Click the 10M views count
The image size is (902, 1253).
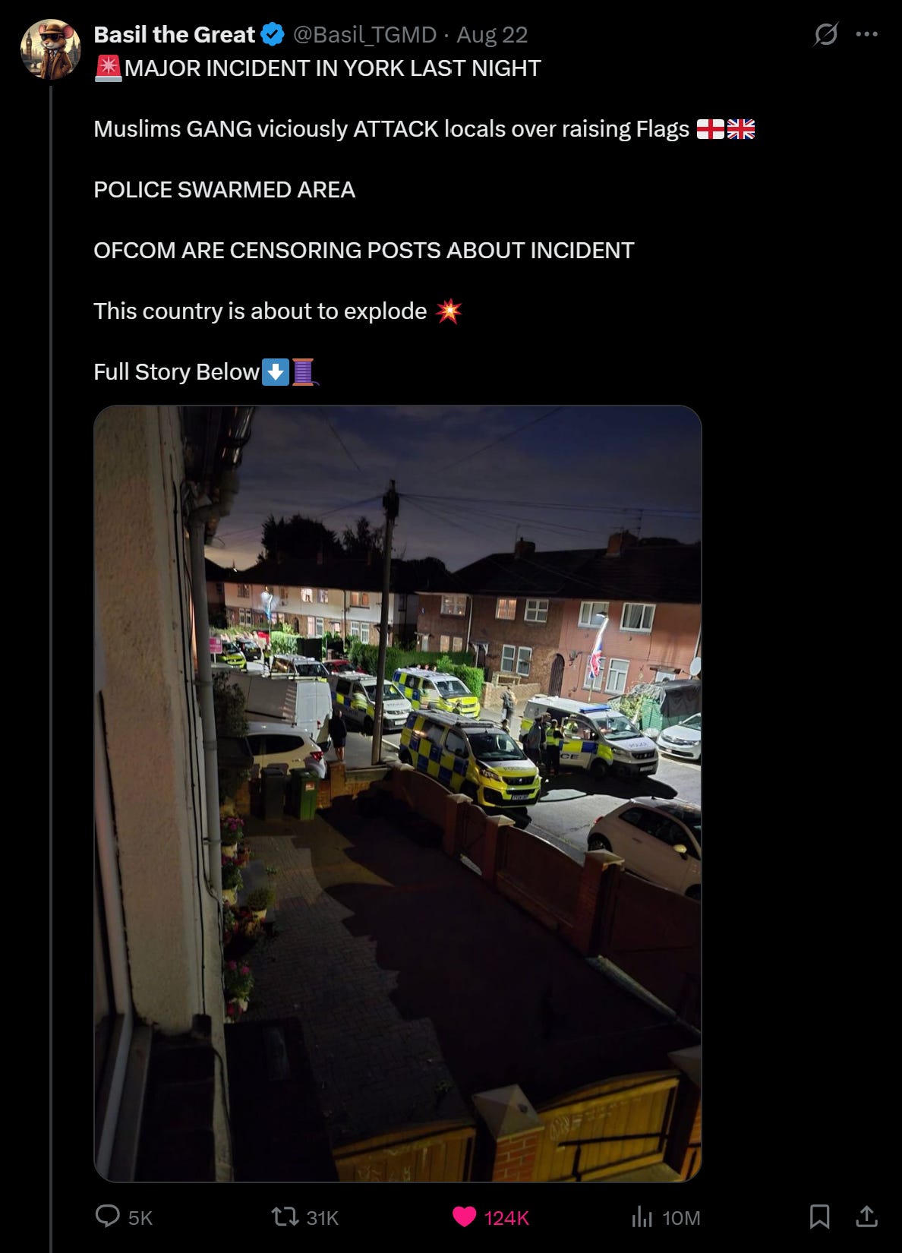[681, 1218]
